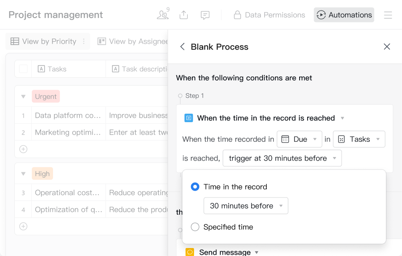Image resolution: width=402 pixels, height=256 pixels.
Task: Click the share/export upload icon
Action: (x=184, y=15)
